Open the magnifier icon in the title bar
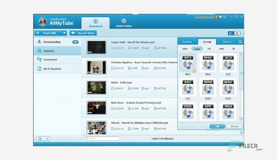The width and height of the screenshot is (277, 160). point(225,17)
